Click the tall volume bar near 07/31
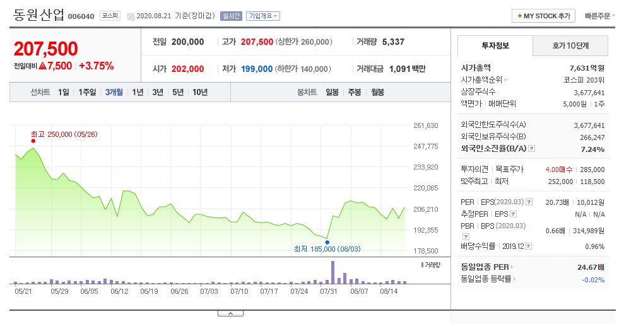Viewport: 624px width, 324px height. (x=333, y=272)
